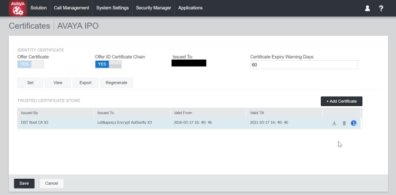Image resolution: width=396 pixels, height=195 pixels.
Task: Click the Regenerate certificate button
Action: click(116, 82)
